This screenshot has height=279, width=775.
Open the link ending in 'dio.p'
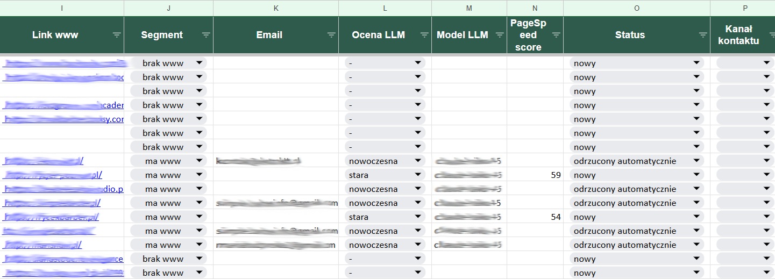pyautogui.click(x=63, y=189)
